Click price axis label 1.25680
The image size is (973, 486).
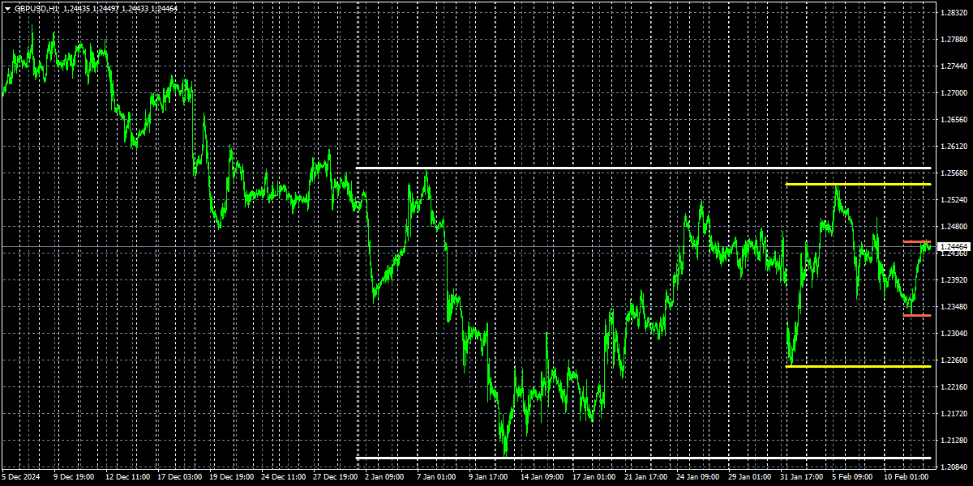(x=954, y=173)
